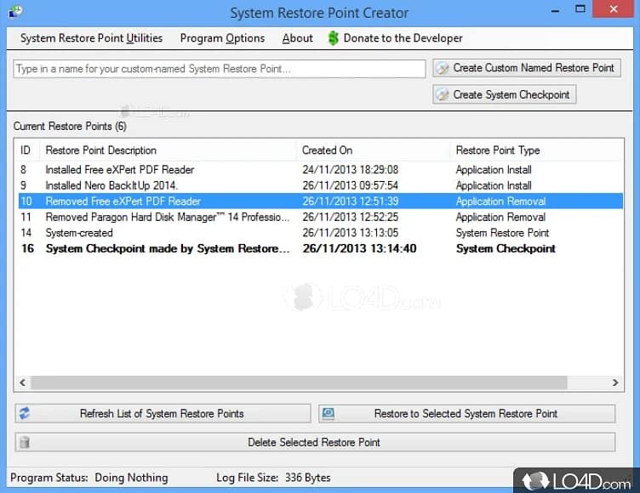Viewport: 640px width, 493px height.
Task: Click System Restore Point type cell
Action: tap(502, 233)
